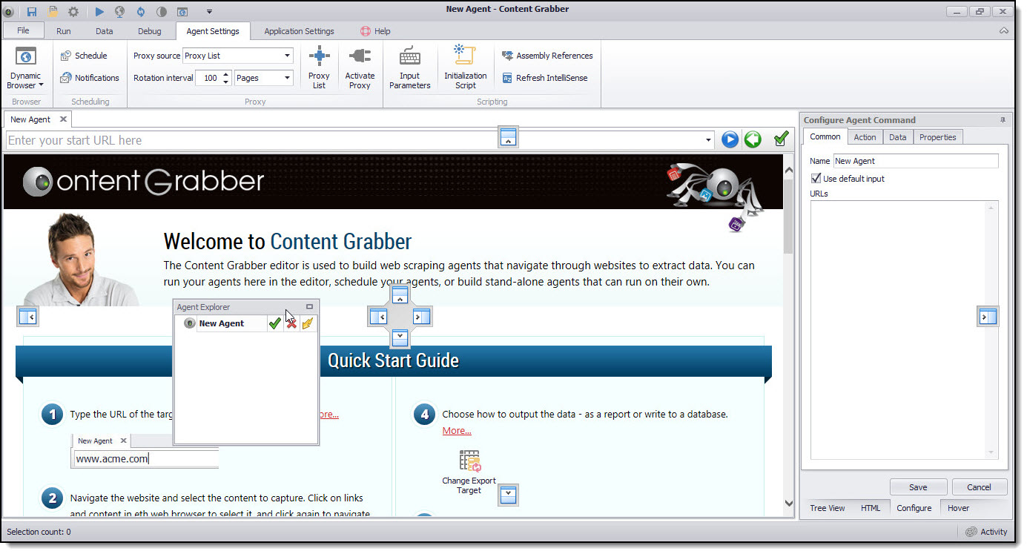The width and height of the screenshot is (1027, 554).
Task: Maximize the floating Agent Explorer panel
Action: 309,306
